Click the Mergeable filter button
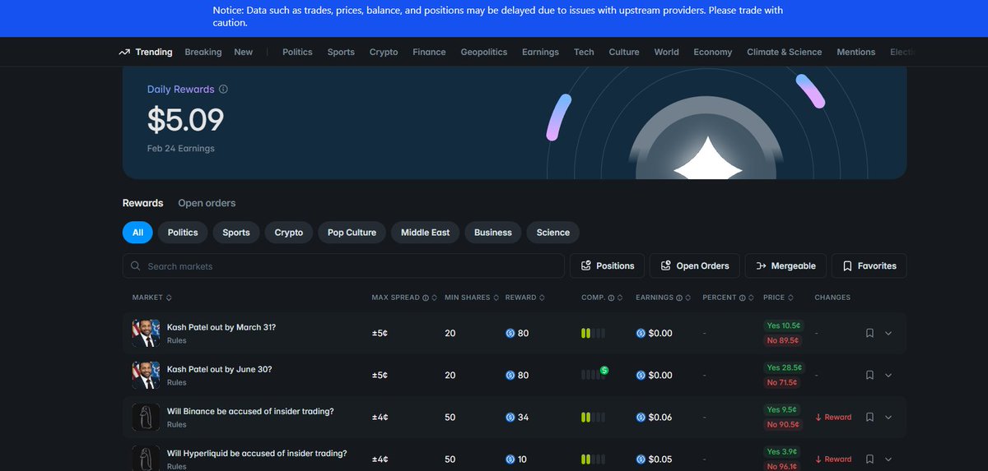This screenshot has width=988, height=471. click(x=785, y=266)
